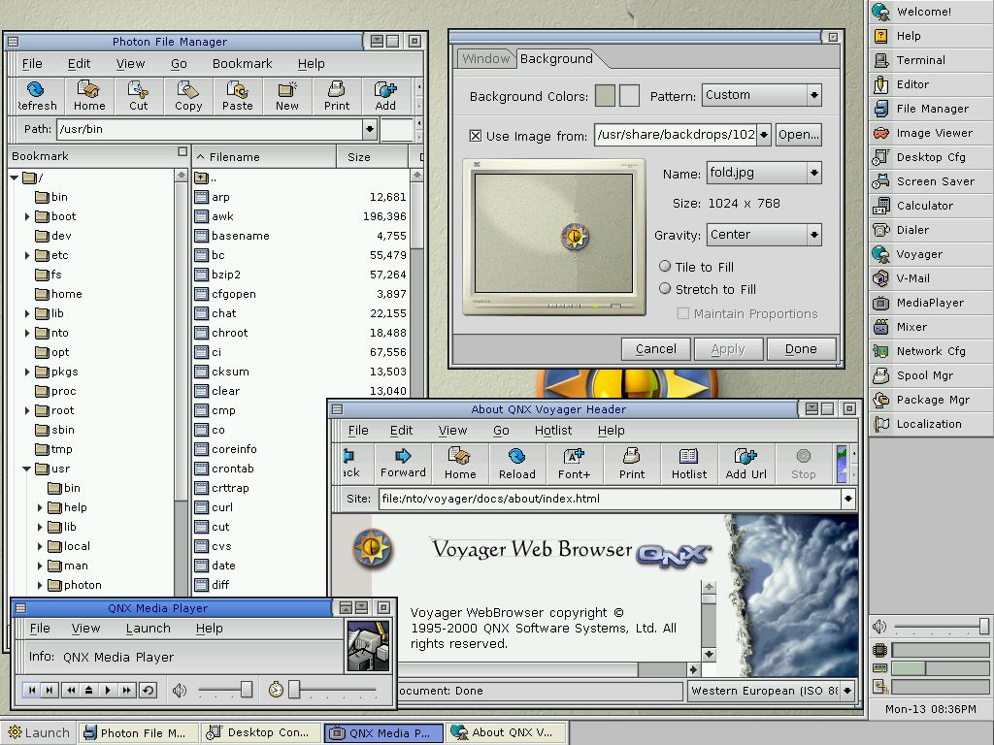The image size is (994, 745).
Task: Toggle the Media Player repeat button
Action: point(148,690)
